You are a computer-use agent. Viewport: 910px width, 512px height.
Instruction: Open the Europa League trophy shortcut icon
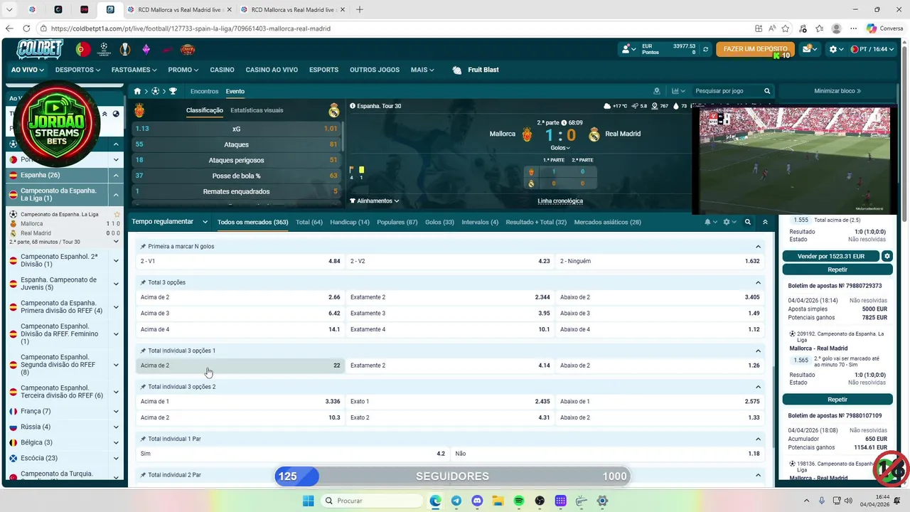click(x=125, y=49)
